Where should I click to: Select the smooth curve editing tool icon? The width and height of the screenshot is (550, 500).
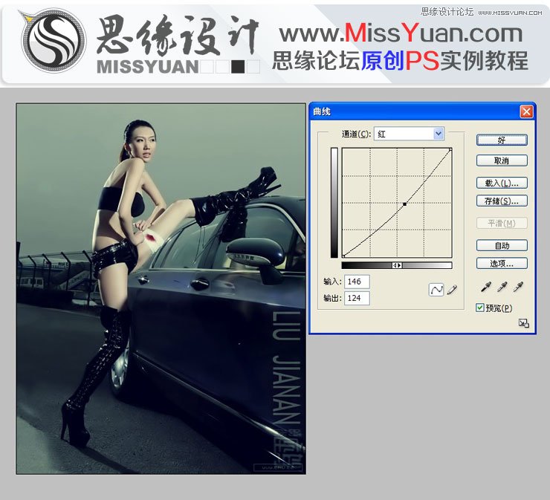[436, 290]
